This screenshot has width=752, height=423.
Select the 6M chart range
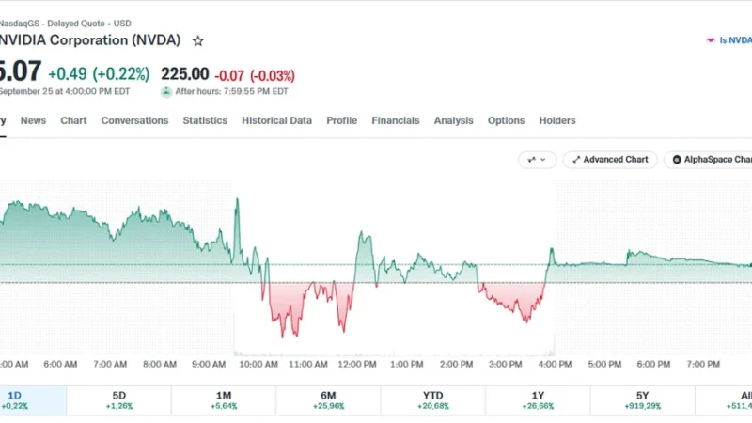coord(328,400)
